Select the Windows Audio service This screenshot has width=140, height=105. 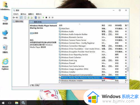[92, 32]
